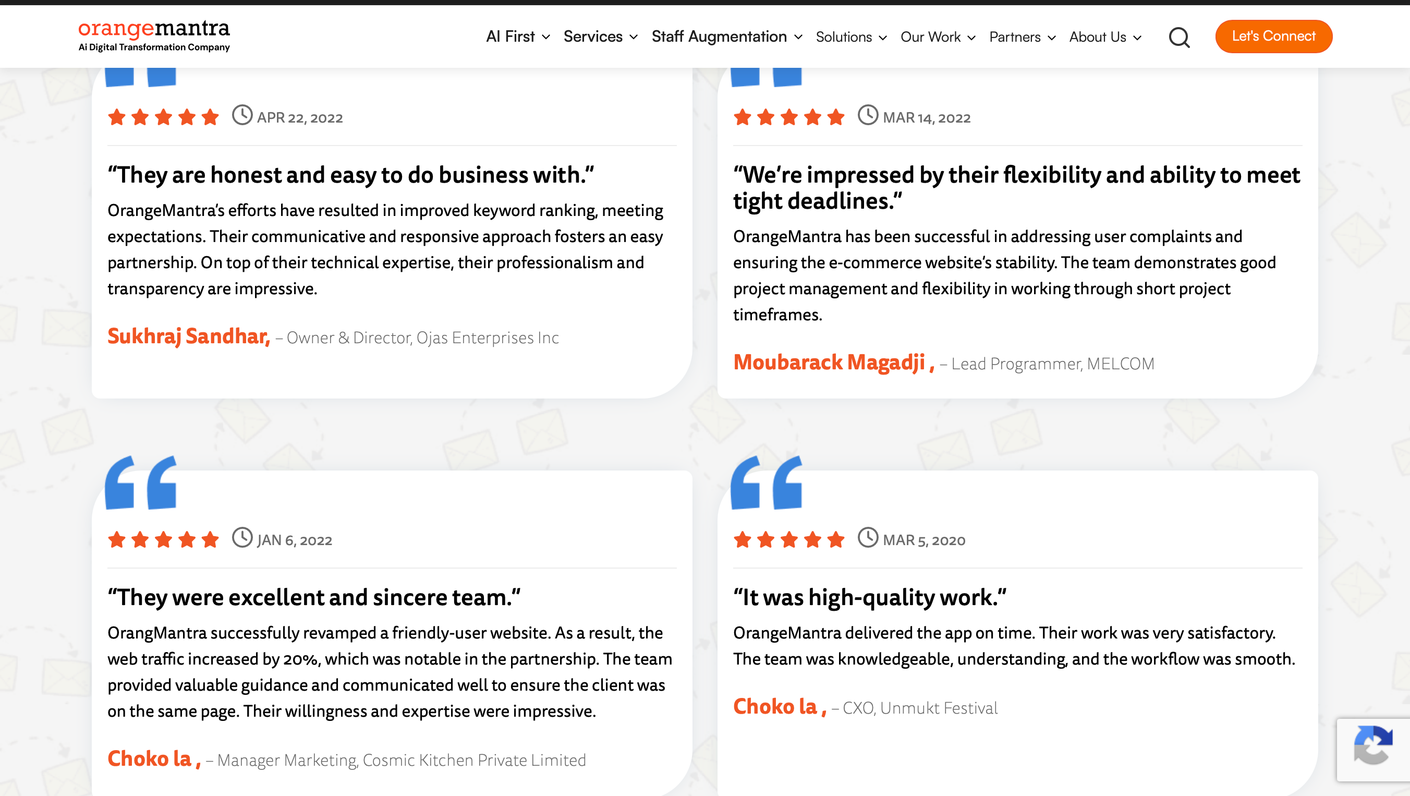The height and width of the screenshot is (796, 1410).
Task: Expand the About Us chevron
Action: click(x=1137, y=37)
